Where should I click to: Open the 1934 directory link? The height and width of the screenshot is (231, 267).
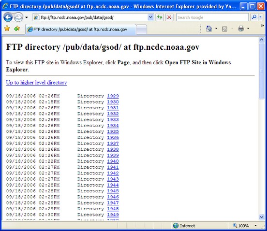[x=113, y=126]
